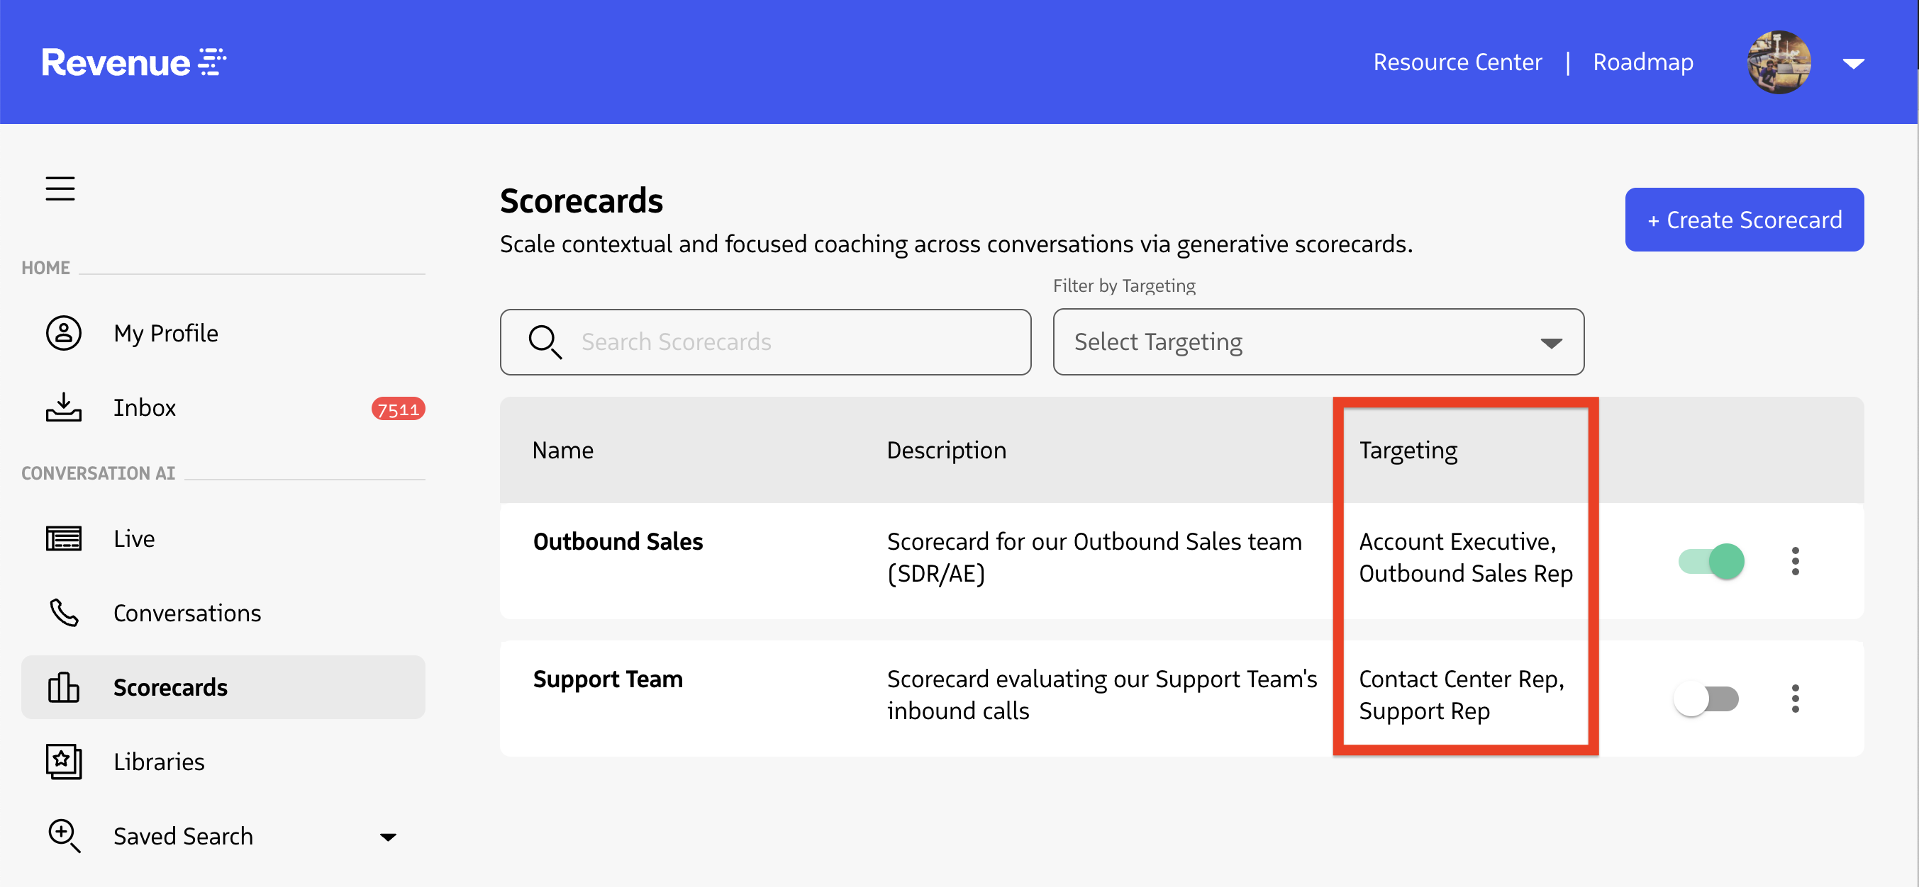Click the Inbox tray icon

[63, 407]
